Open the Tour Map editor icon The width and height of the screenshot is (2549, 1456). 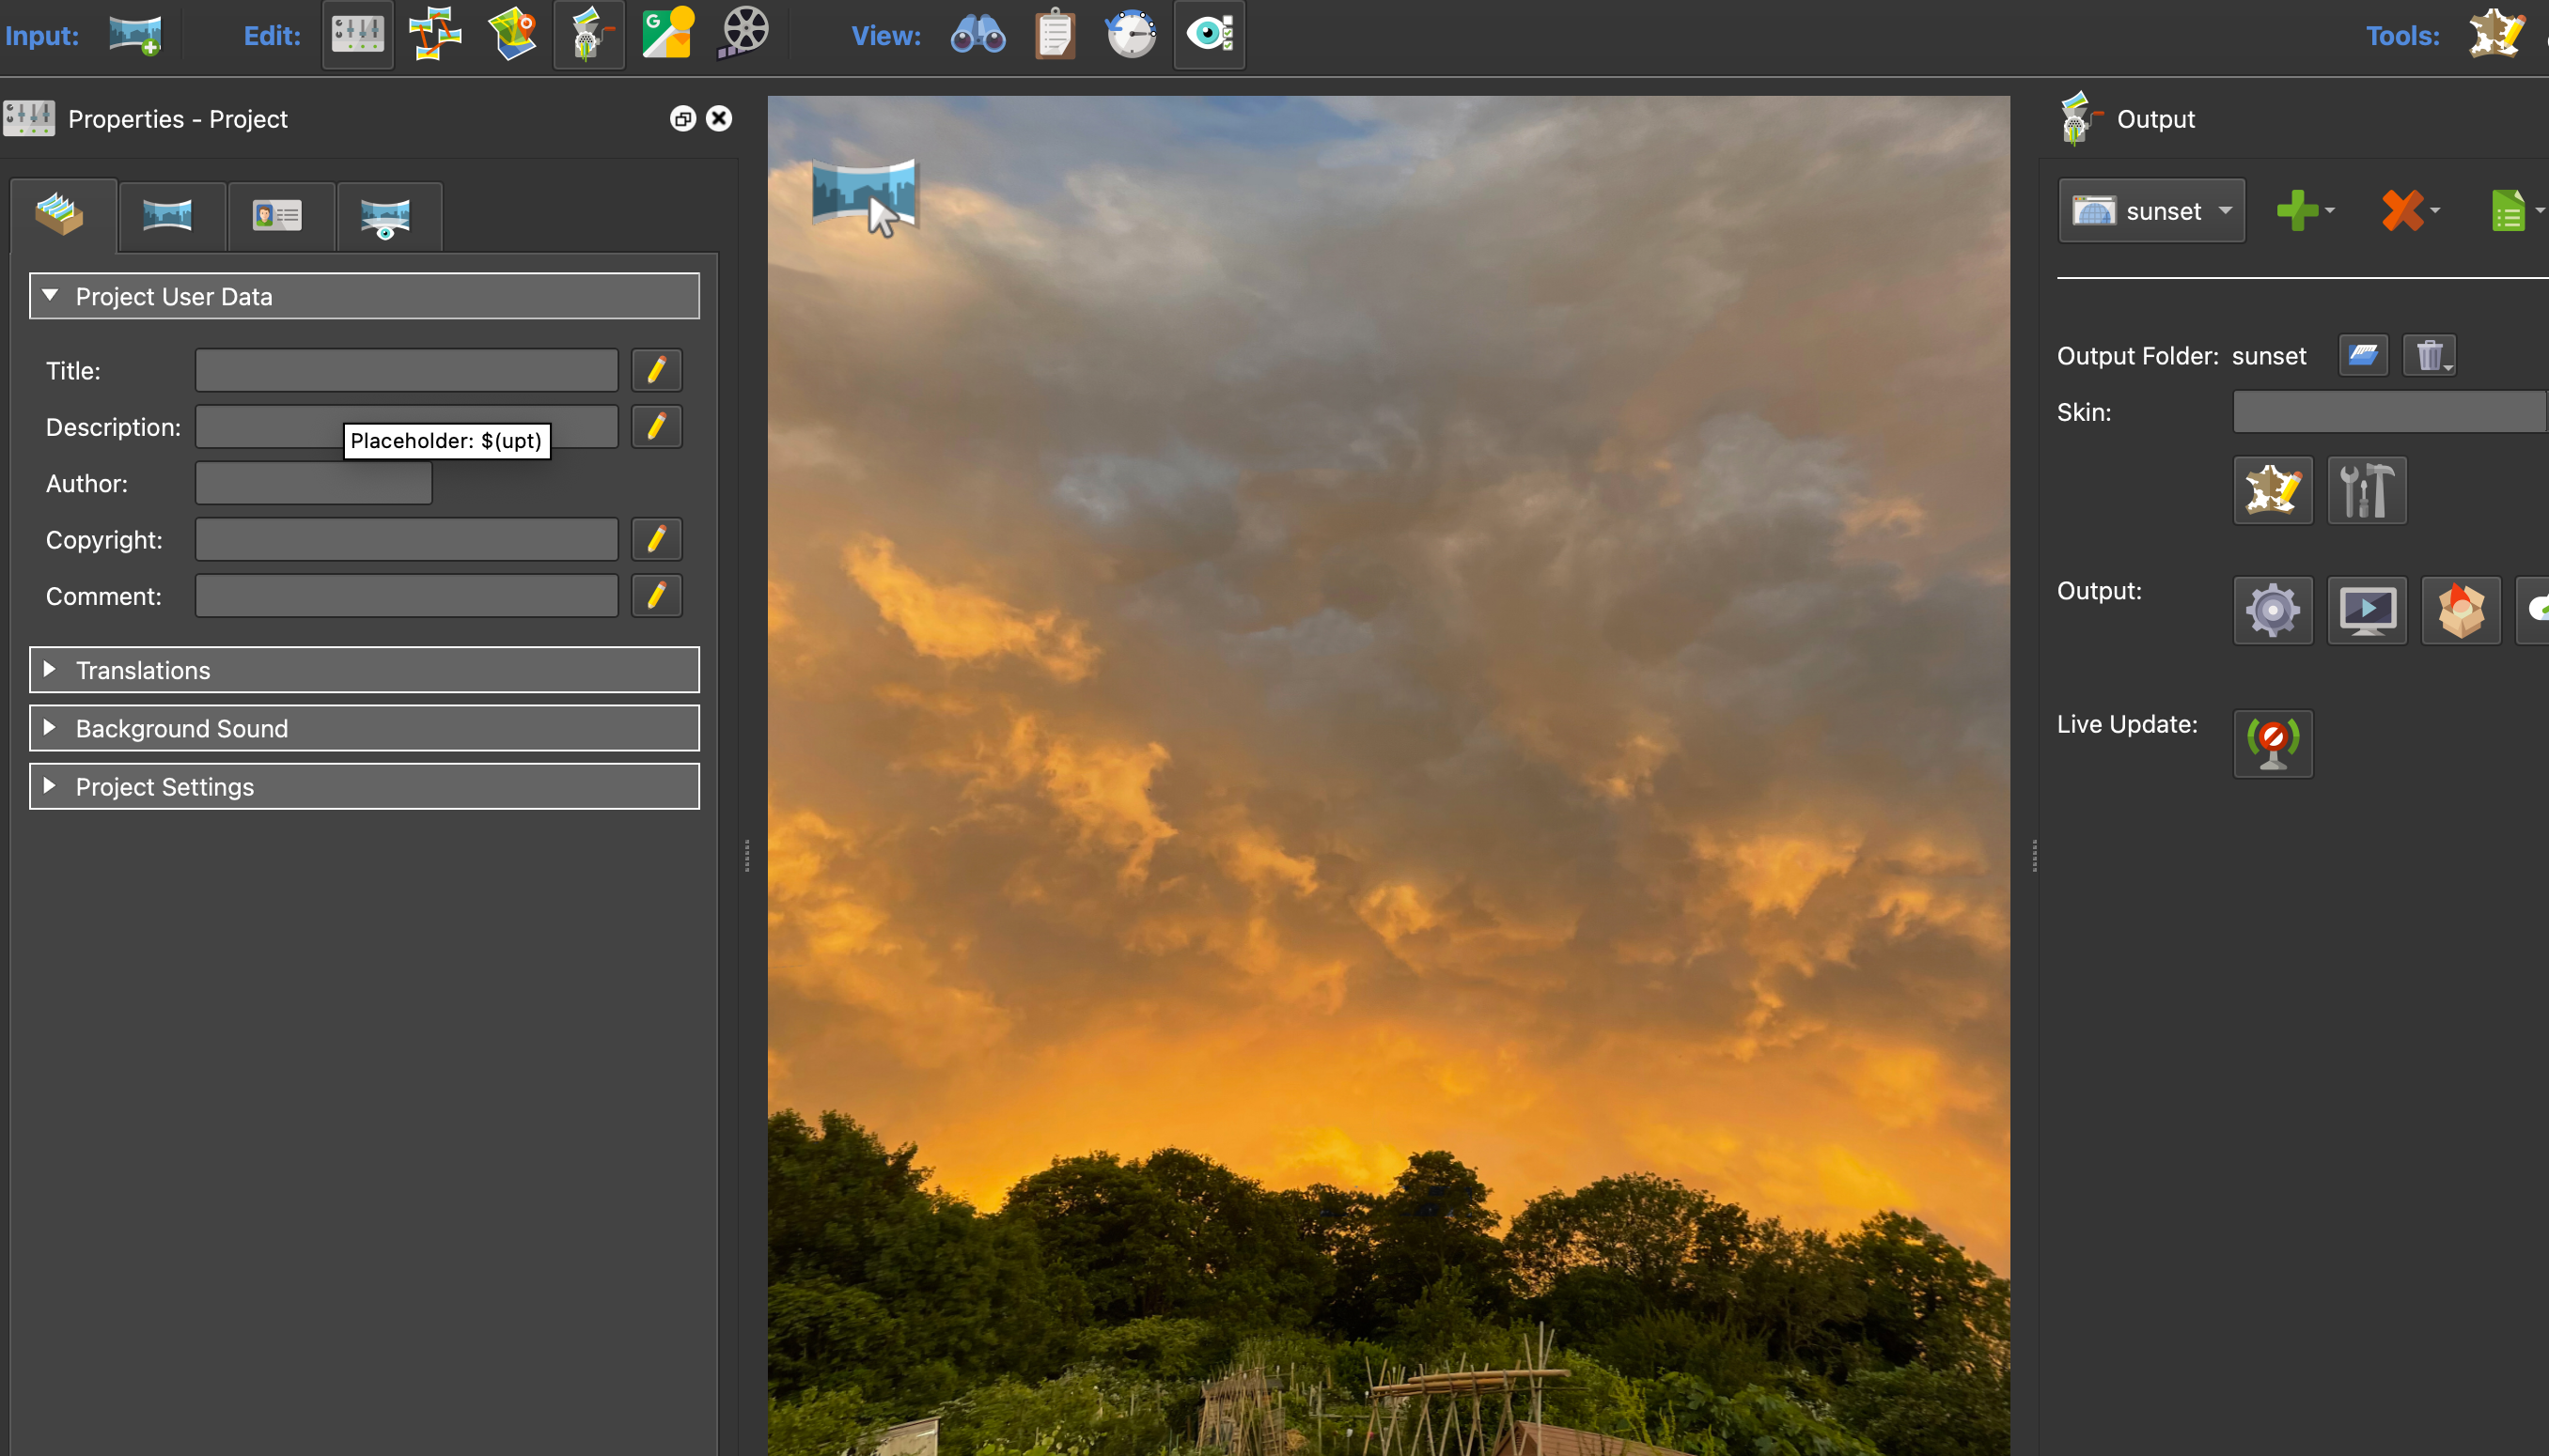[x=434, y=35]
